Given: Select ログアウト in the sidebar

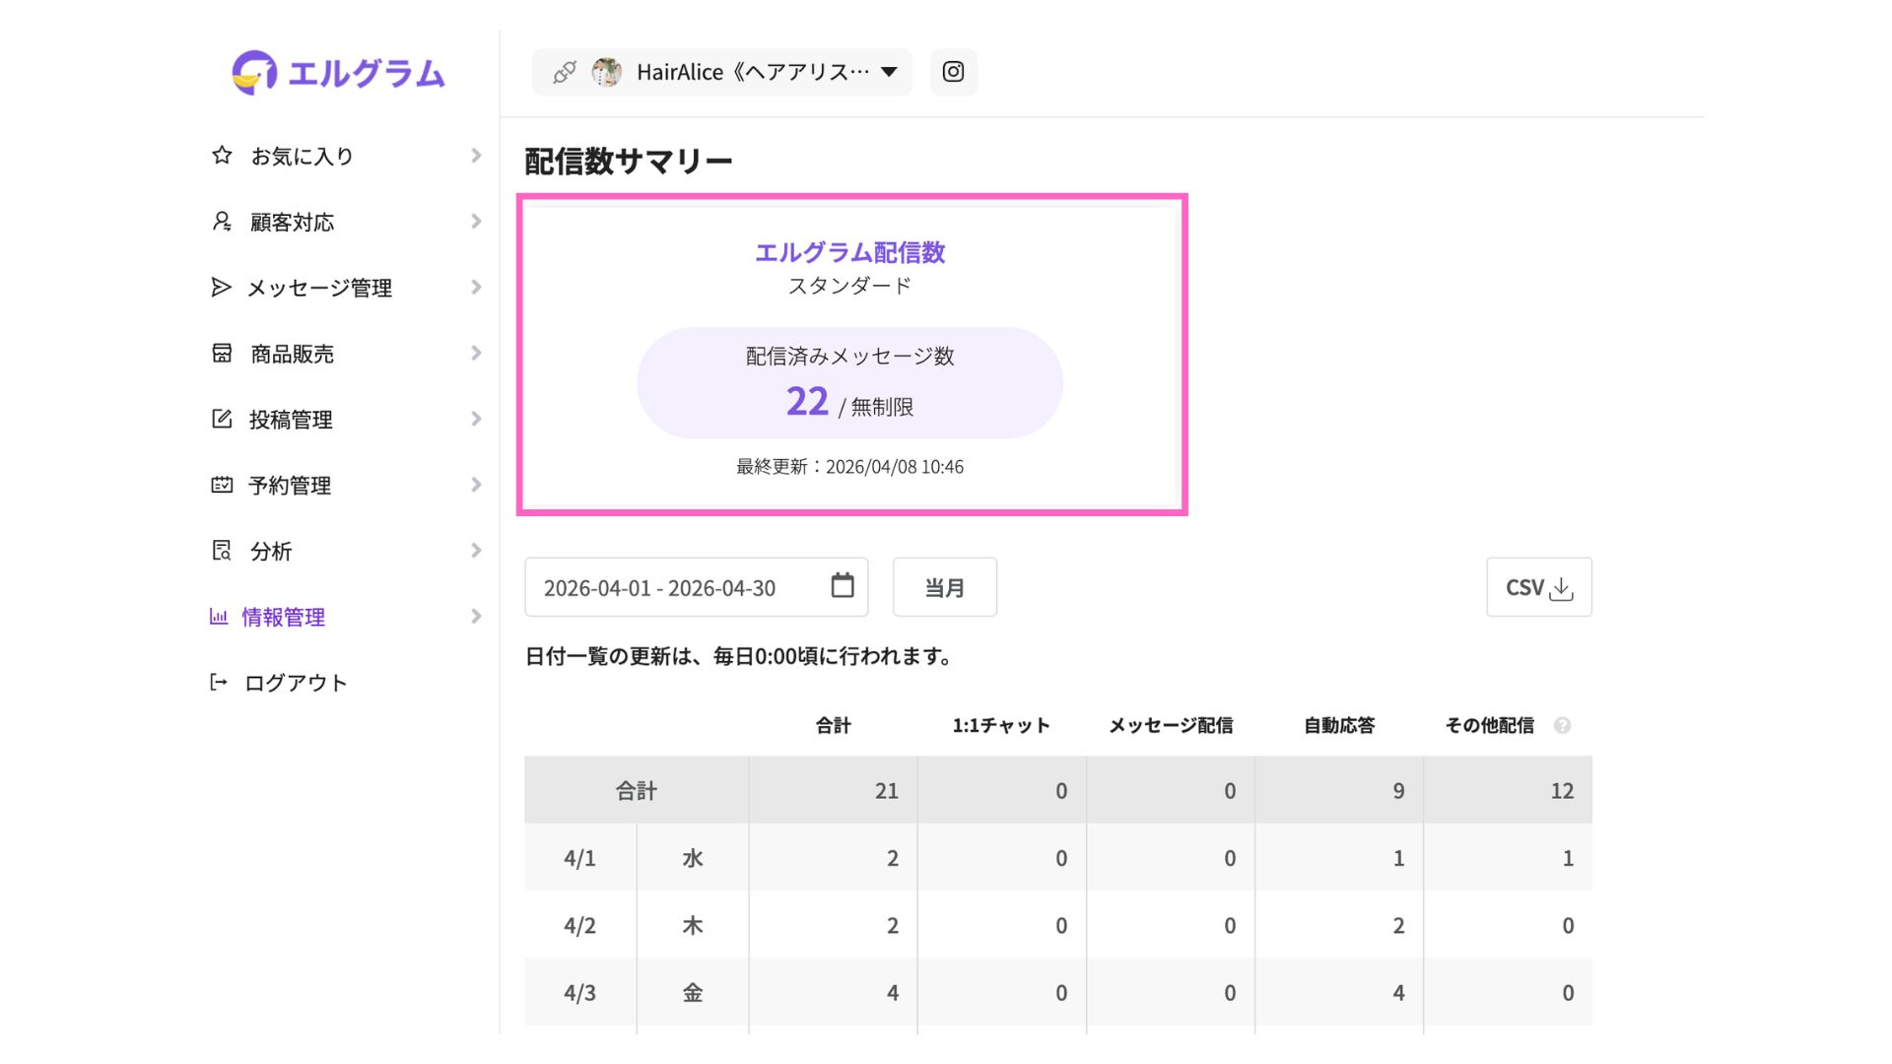Looking at the screenshot, I should [x=296, y=683].
